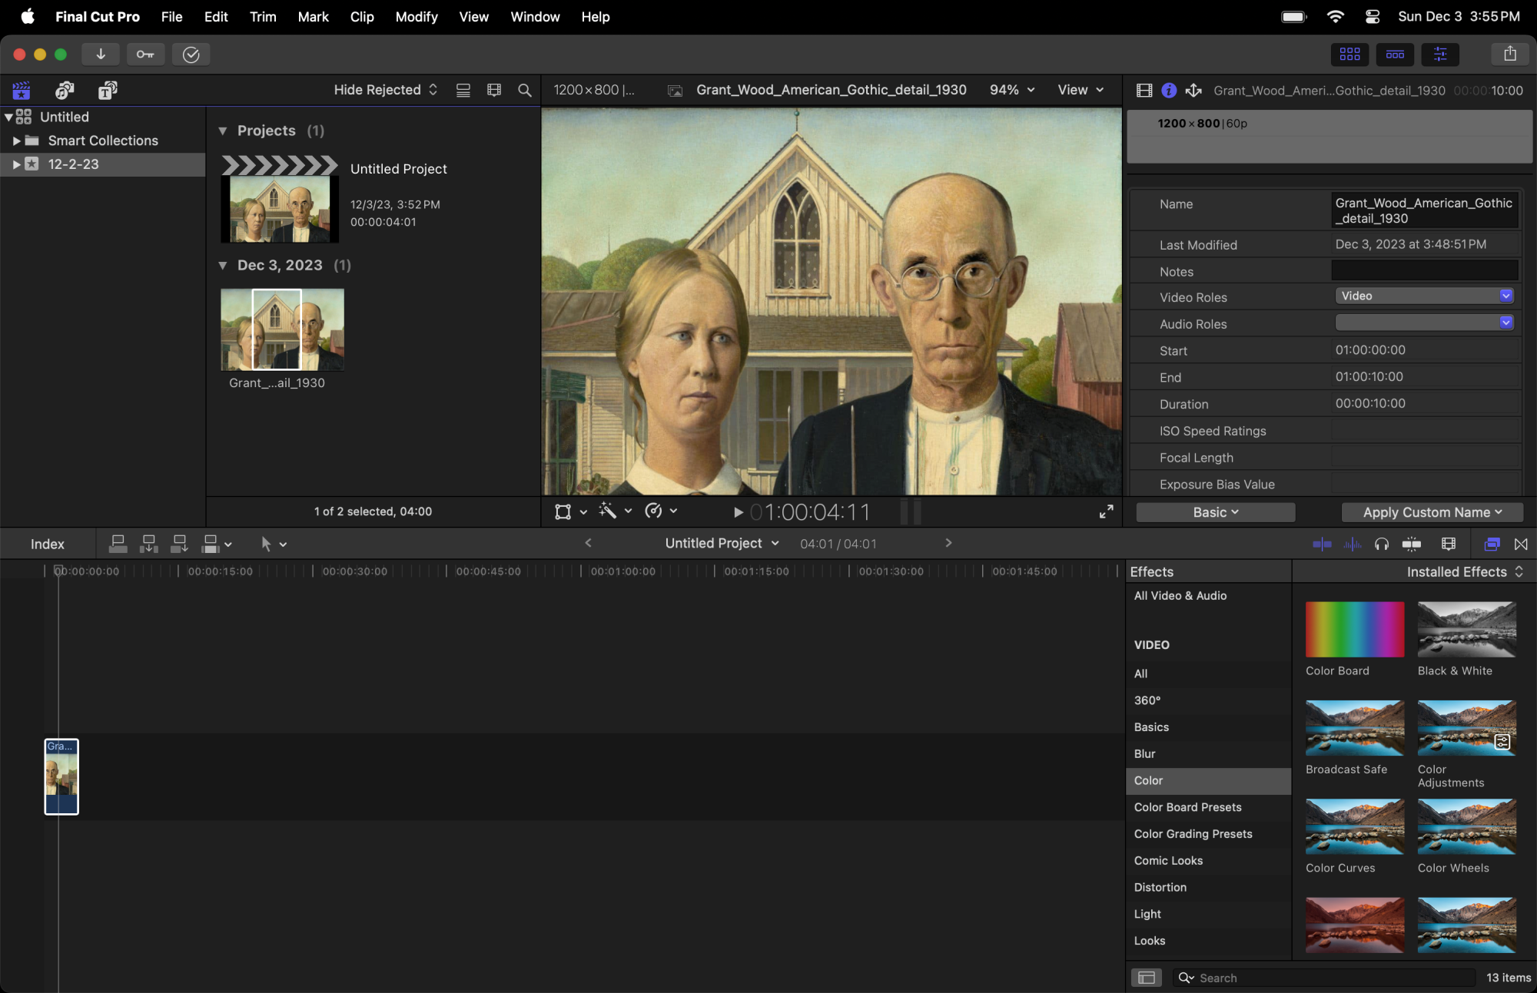
Task: Open the Titles and Generators sidebar icon
Action: [108, 91]
